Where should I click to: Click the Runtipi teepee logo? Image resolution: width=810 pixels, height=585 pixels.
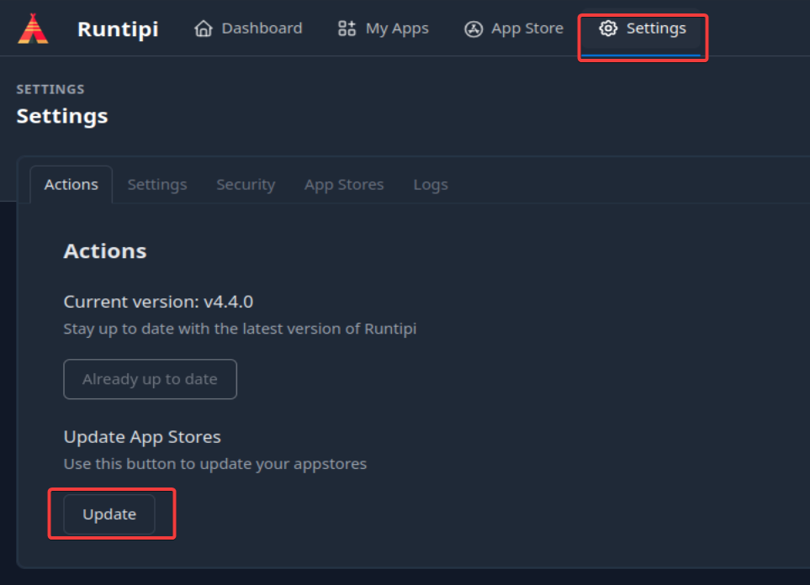click(33, 29)
